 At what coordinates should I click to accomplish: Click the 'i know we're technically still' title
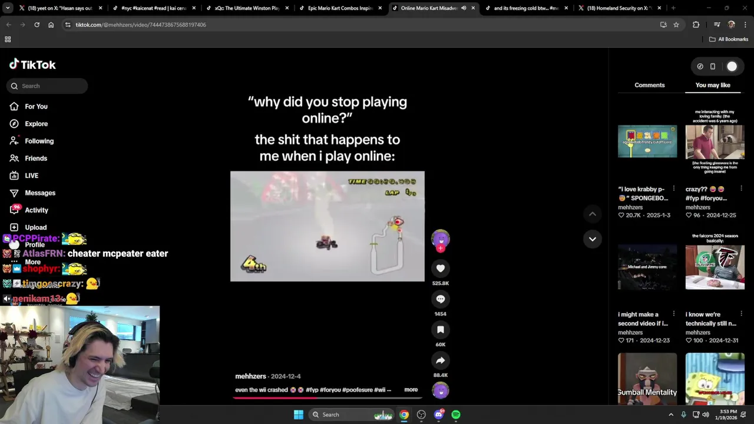tap(710, 319)
